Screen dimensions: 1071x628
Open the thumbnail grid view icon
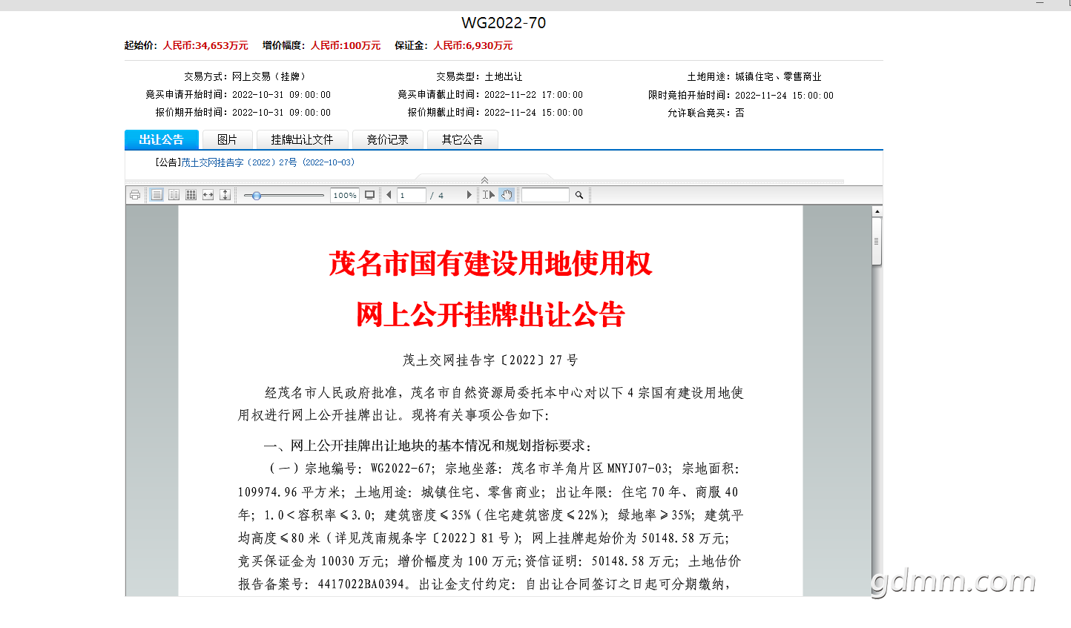click(191, 195)
